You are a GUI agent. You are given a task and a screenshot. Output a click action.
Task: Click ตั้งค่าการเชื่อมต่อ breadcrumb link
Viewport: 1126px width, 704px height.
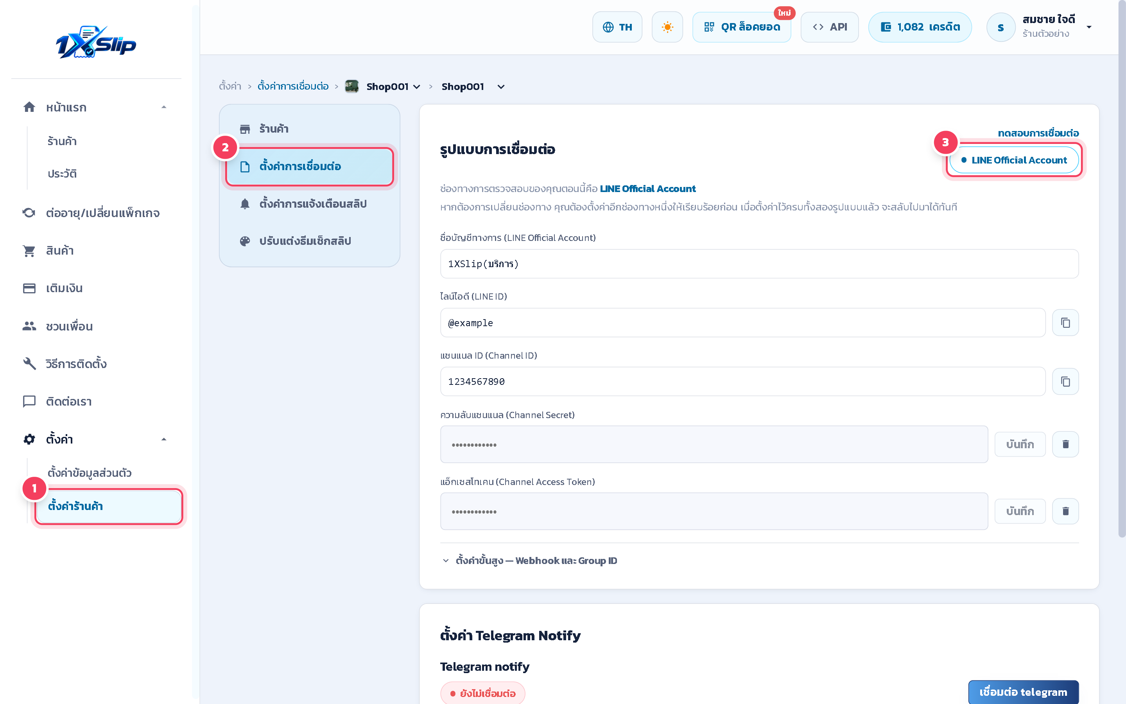point(293,86)
